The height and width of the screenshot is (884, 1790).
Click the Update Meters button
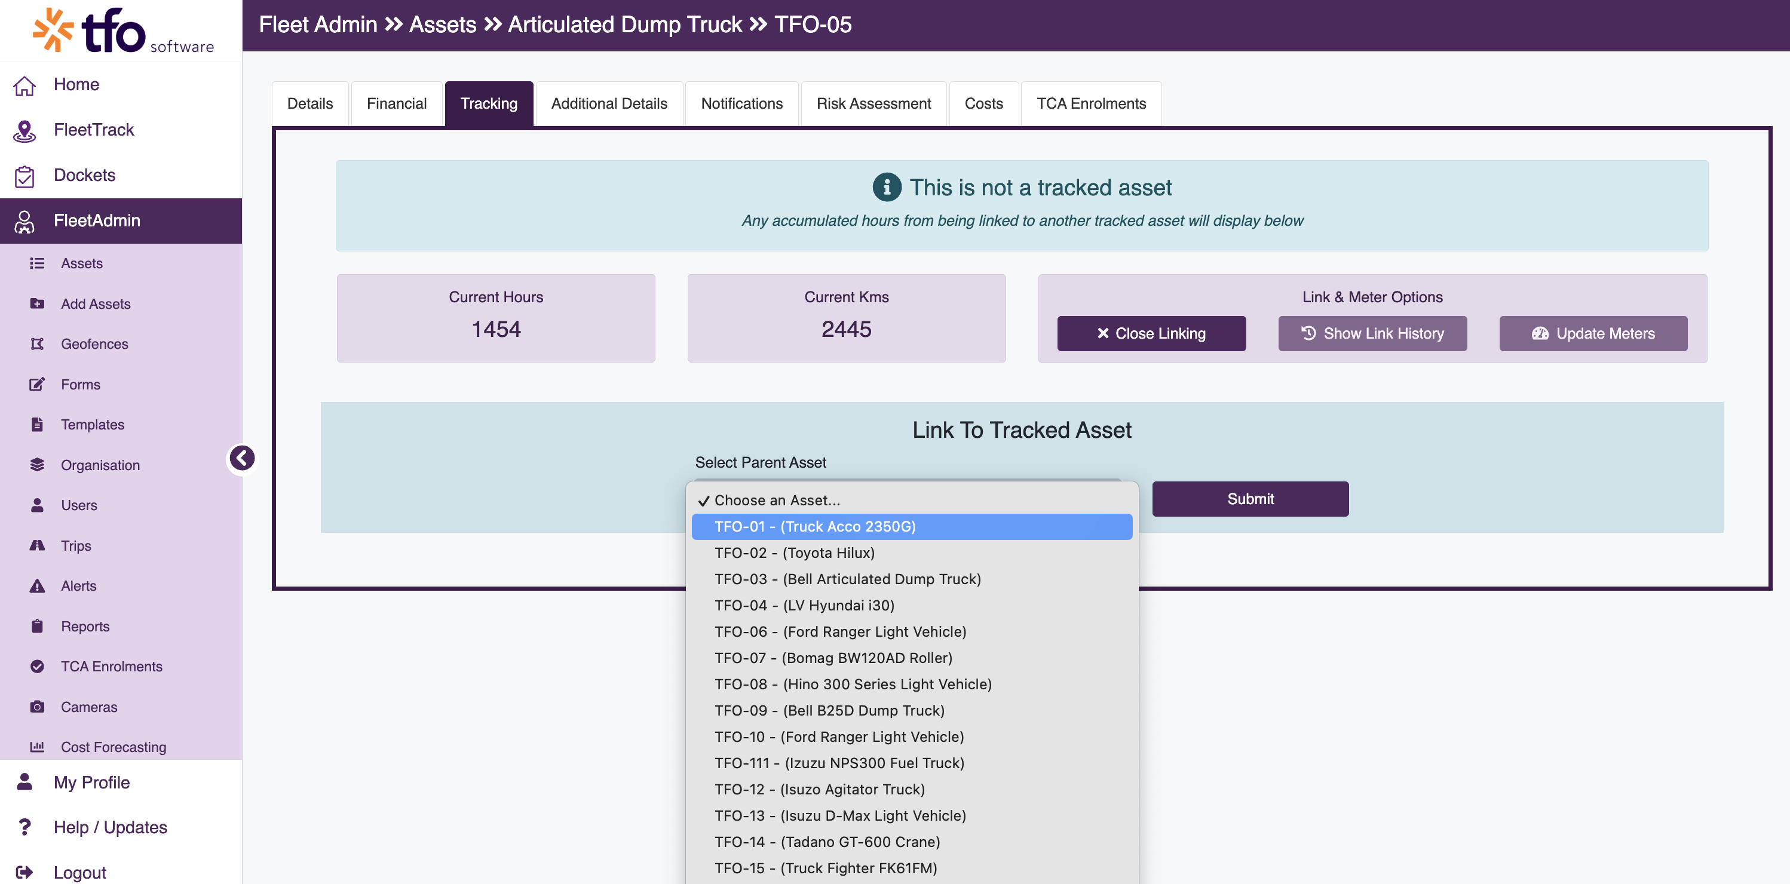click(x=1593, y=333)
